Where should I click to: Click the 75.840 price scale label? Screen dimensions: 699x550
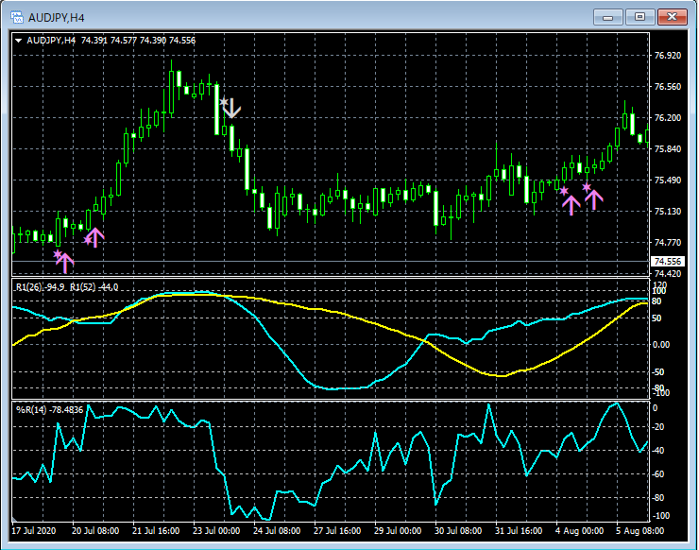667,149
